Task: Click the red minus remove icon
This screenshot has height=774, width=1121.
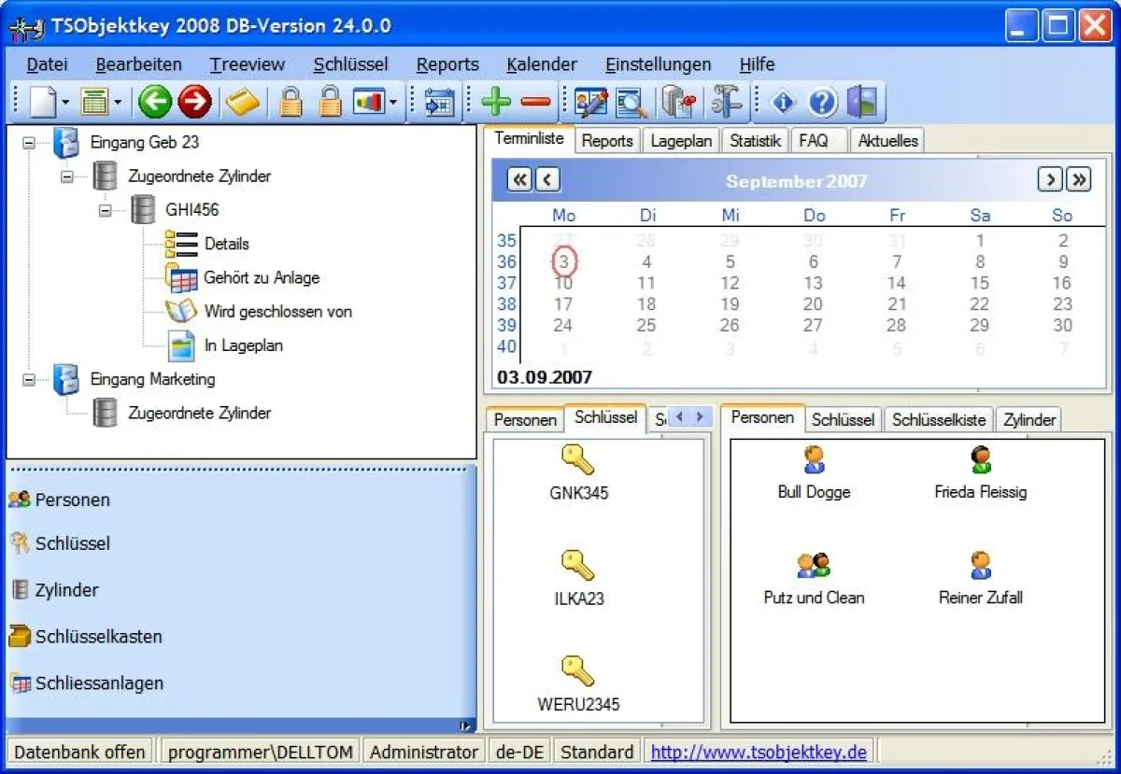Action: 535,102
